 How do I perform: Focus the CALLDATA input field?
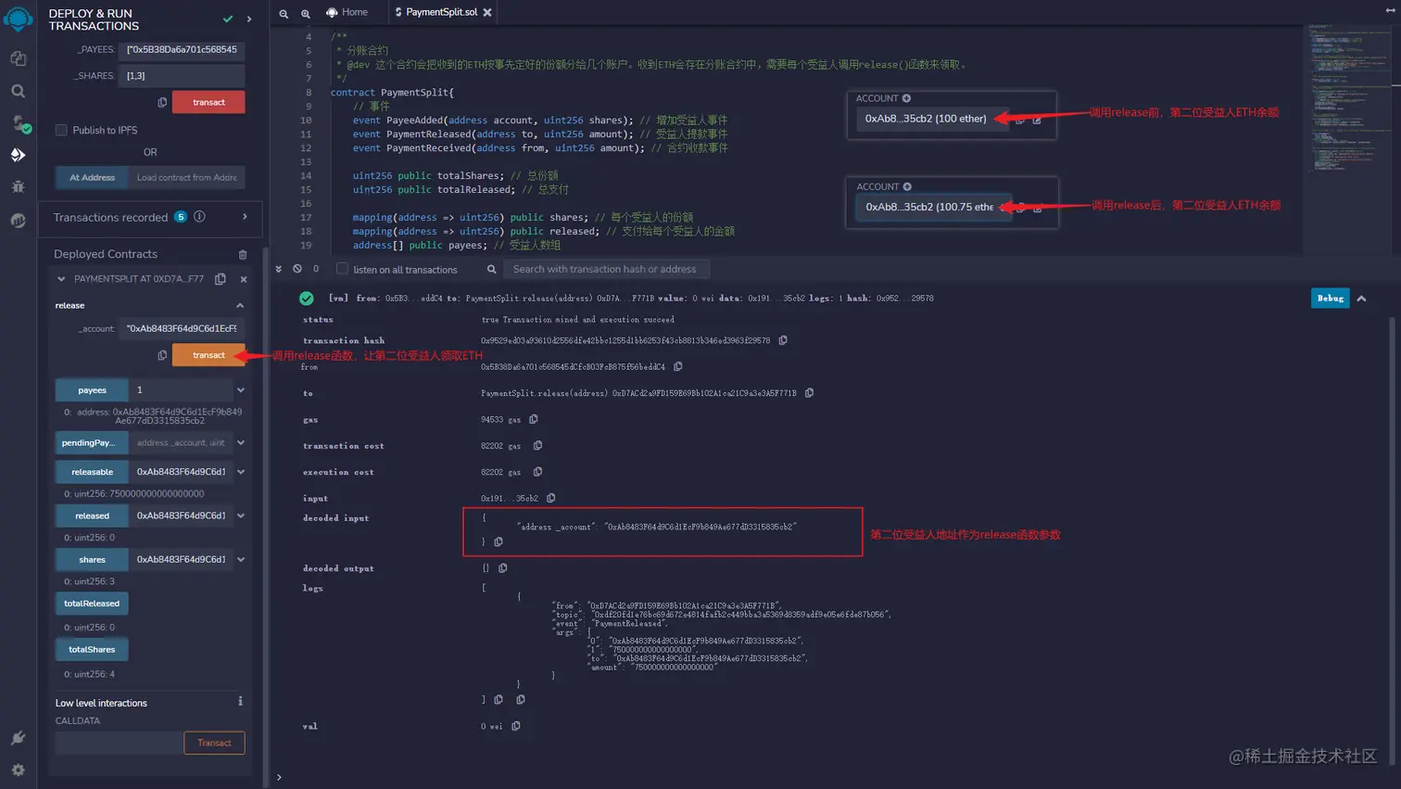tap(119, 743)
